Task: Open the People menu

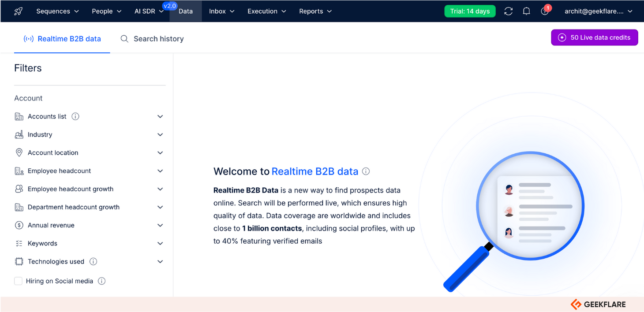Action: pyautogui.click(x=106, y=11)
